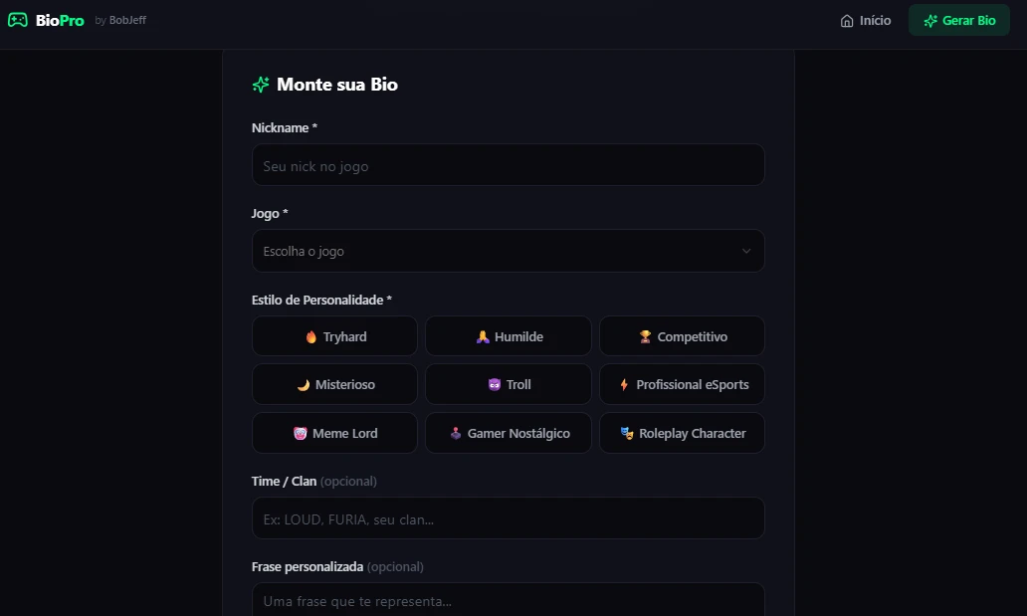This screenshot has height=616, width=1027.
Task: Click the fire emoji on Tryhard
Action: [x=311, y=337]
